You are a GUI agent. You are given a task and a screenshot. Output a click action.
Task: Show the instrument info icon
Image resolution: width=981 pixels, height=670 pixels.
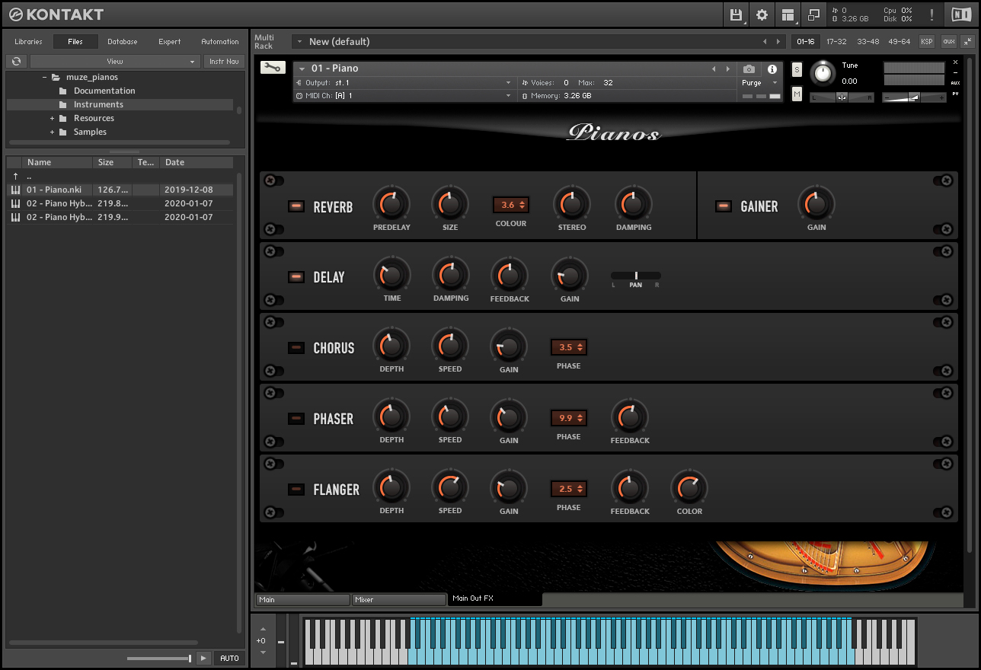[x=772, y=69]
